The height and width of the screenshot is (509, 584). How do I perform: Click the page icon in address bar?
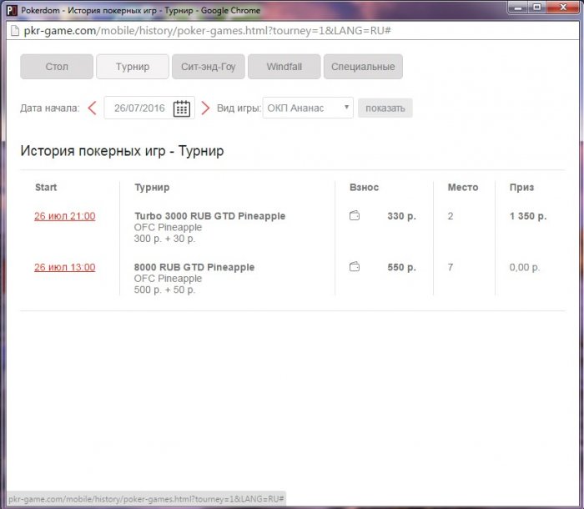[x=15, y=31]
